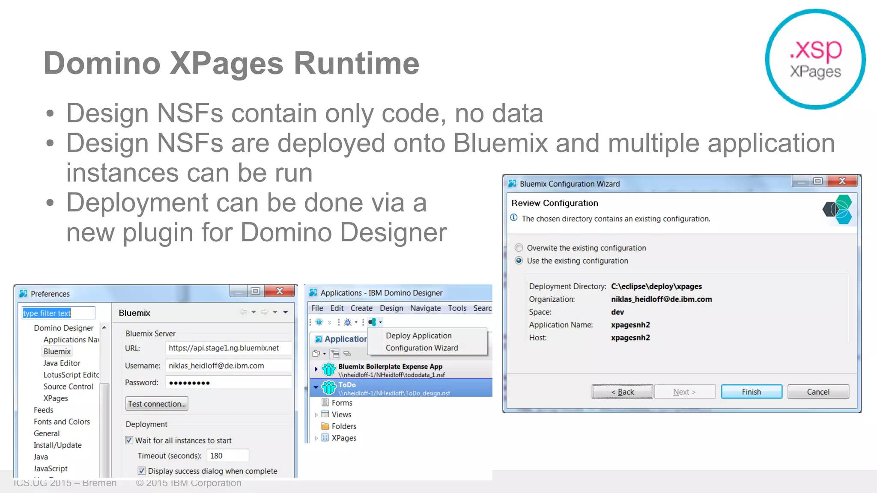Click the Domino Designer window title icon

point(313,293)
